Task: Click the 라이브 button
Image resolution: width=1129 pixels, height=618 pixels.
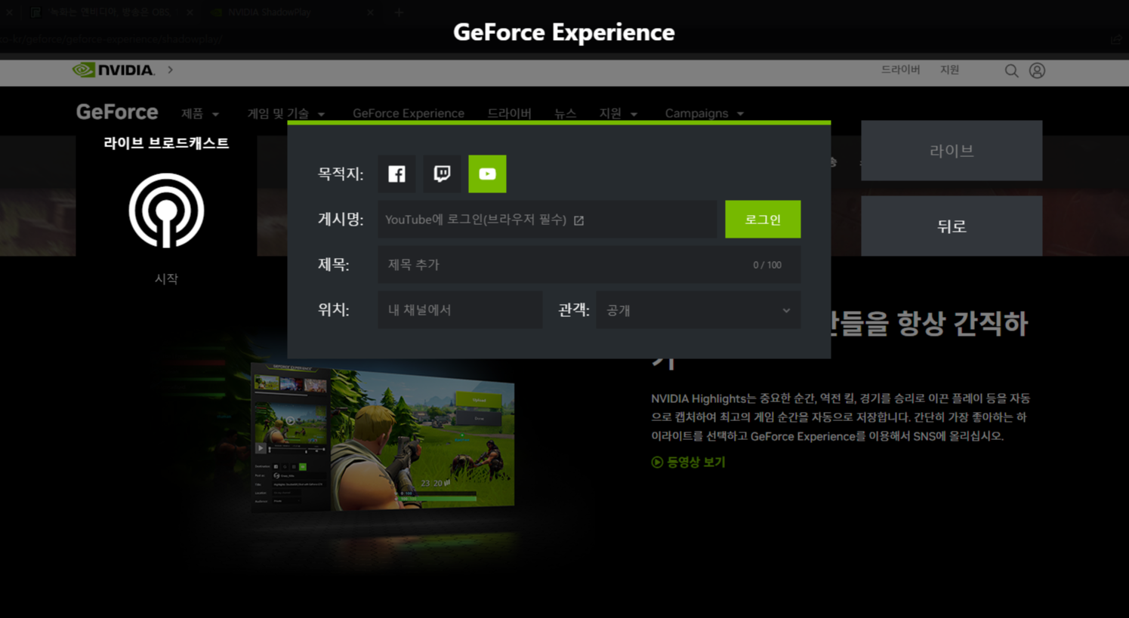Action: [952, 151]
